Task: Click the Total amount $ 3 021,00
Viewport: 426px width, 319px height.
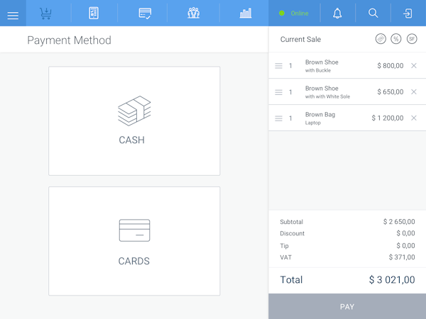Action: [392, 280]
